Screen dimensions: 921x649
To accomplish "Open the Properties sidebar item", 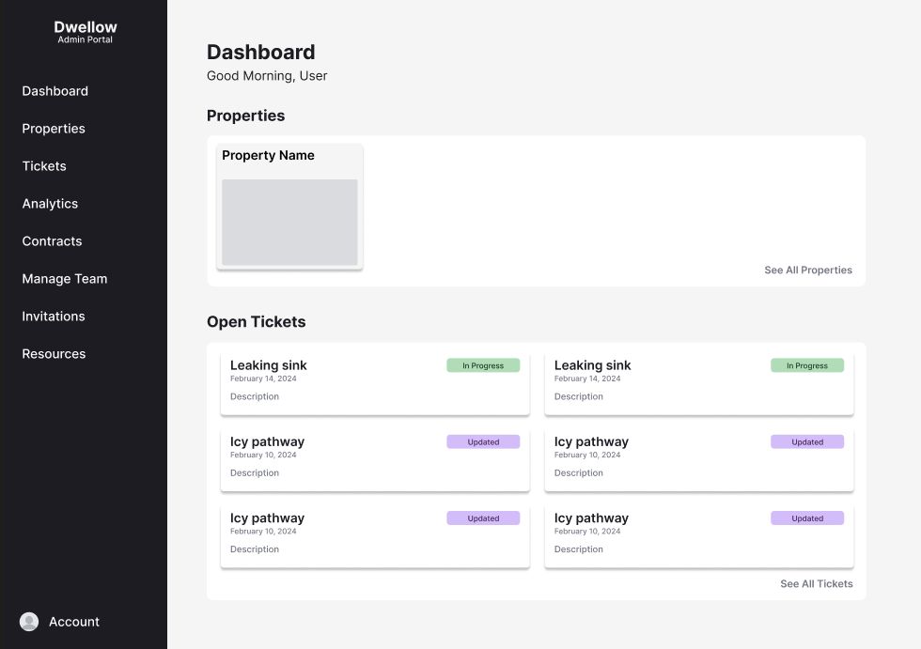I will (54, 129).
